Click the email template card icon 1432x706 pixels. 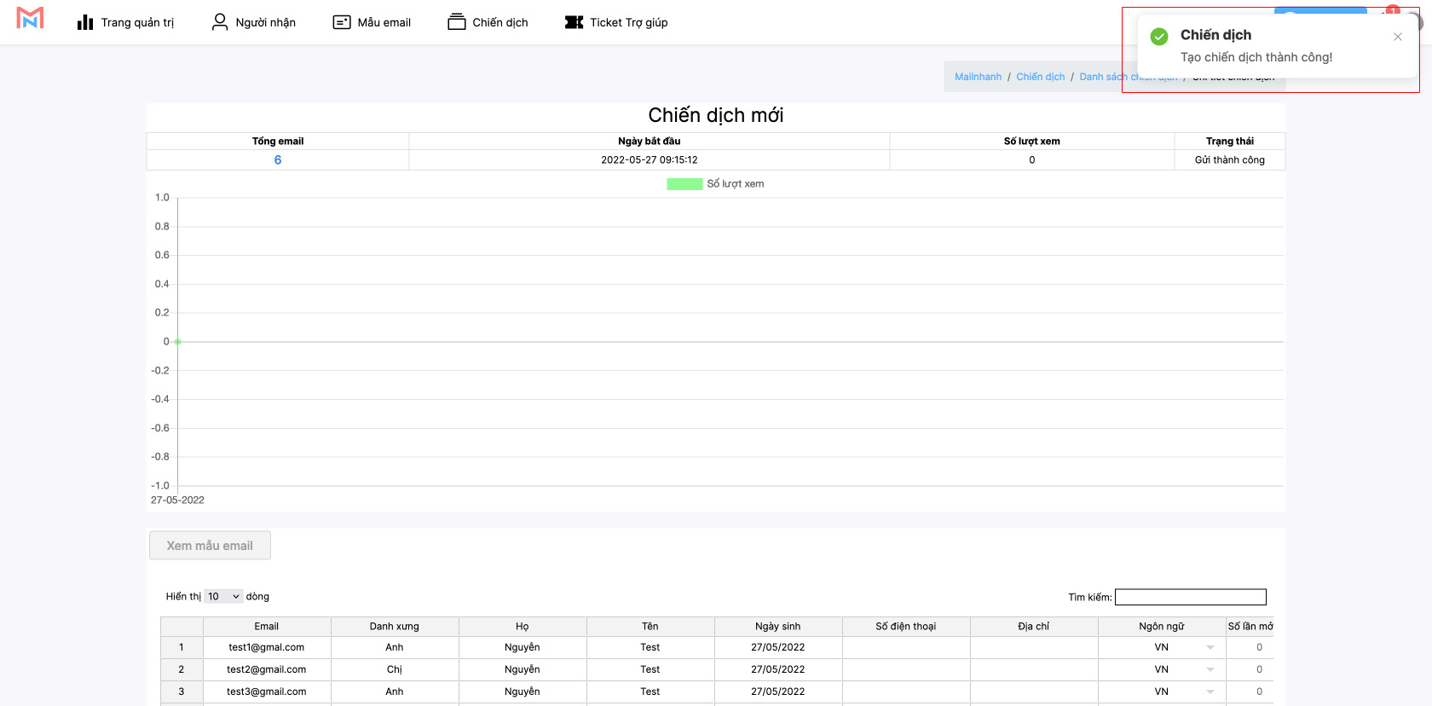(x=342, y=22)
